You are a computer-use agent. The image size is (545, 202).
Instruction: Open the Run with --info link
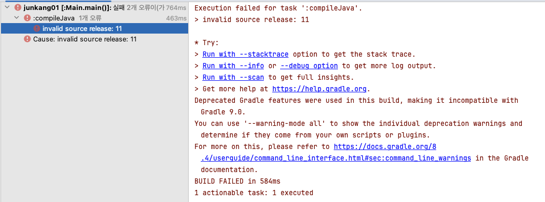[233, 66]
